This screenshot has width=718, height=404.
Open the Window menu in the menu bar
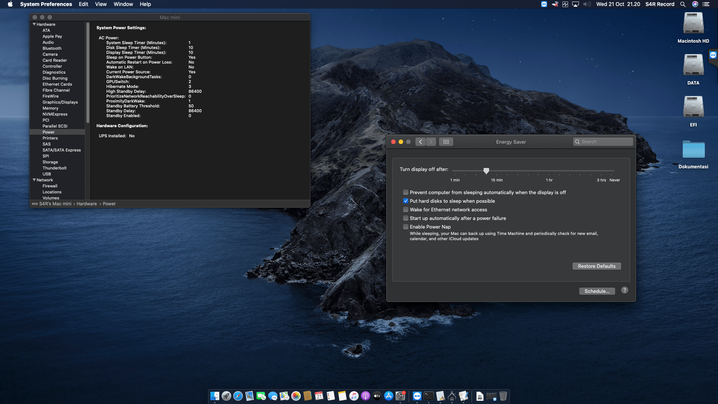(123, 4)
